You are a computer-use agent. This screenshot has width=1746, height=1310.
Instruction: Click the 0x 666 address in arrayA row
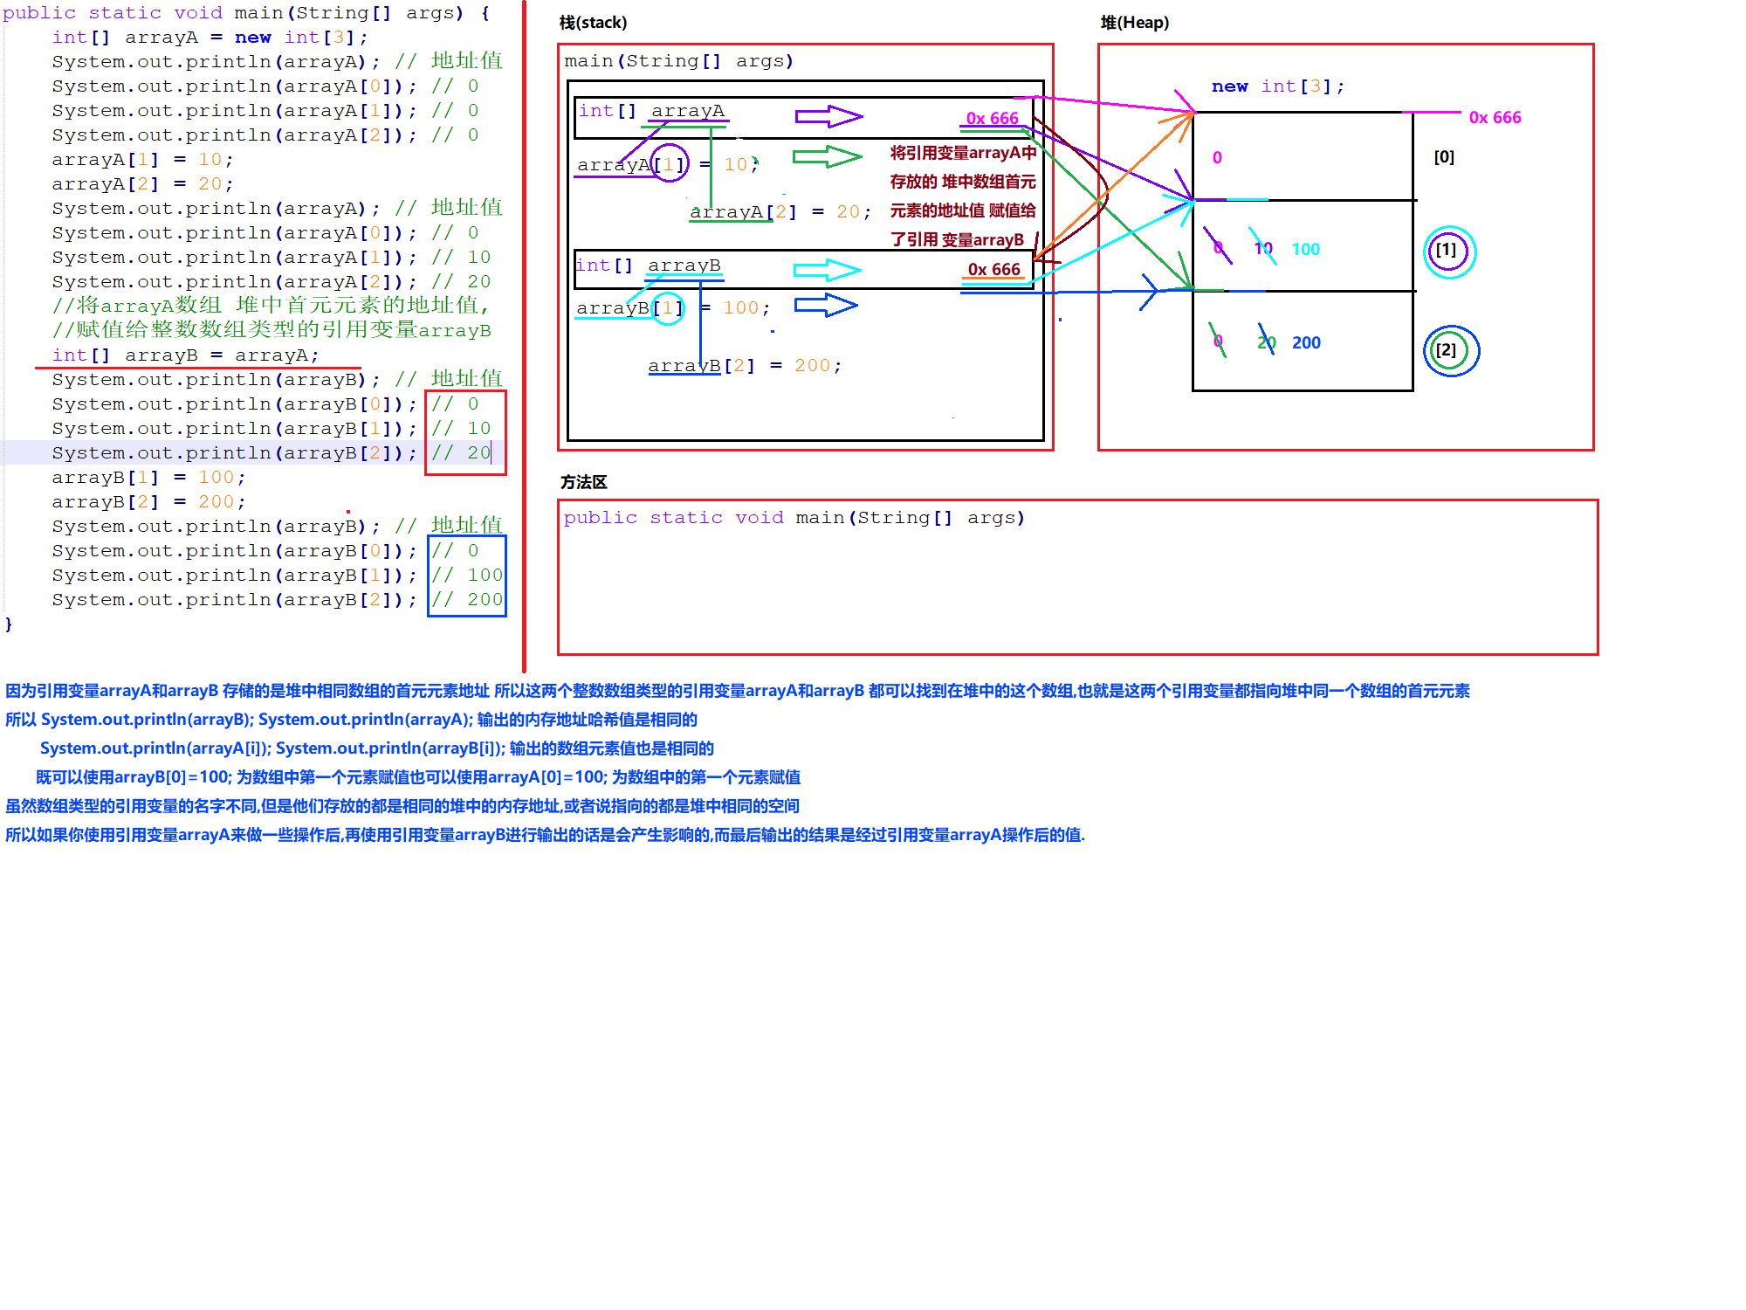pos(992,118)
